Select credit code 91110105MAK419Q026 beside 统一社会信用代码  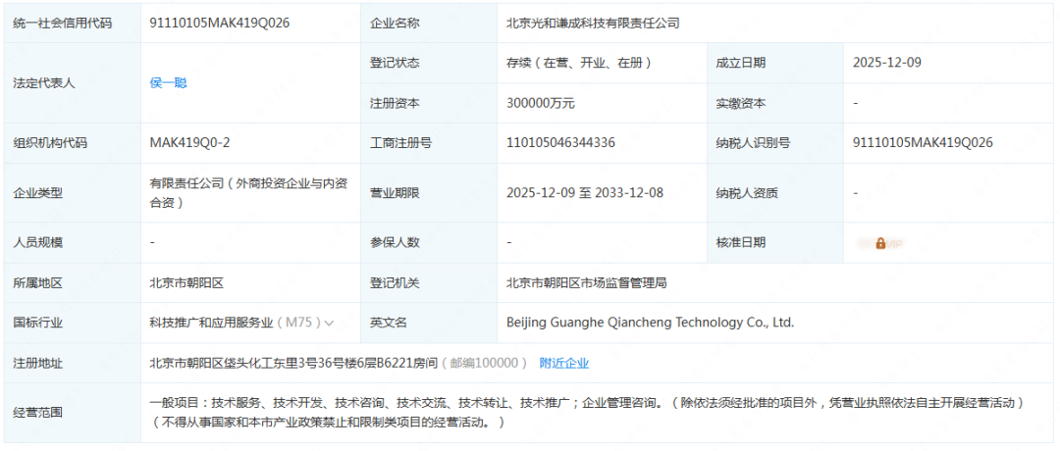click(220, 23)
